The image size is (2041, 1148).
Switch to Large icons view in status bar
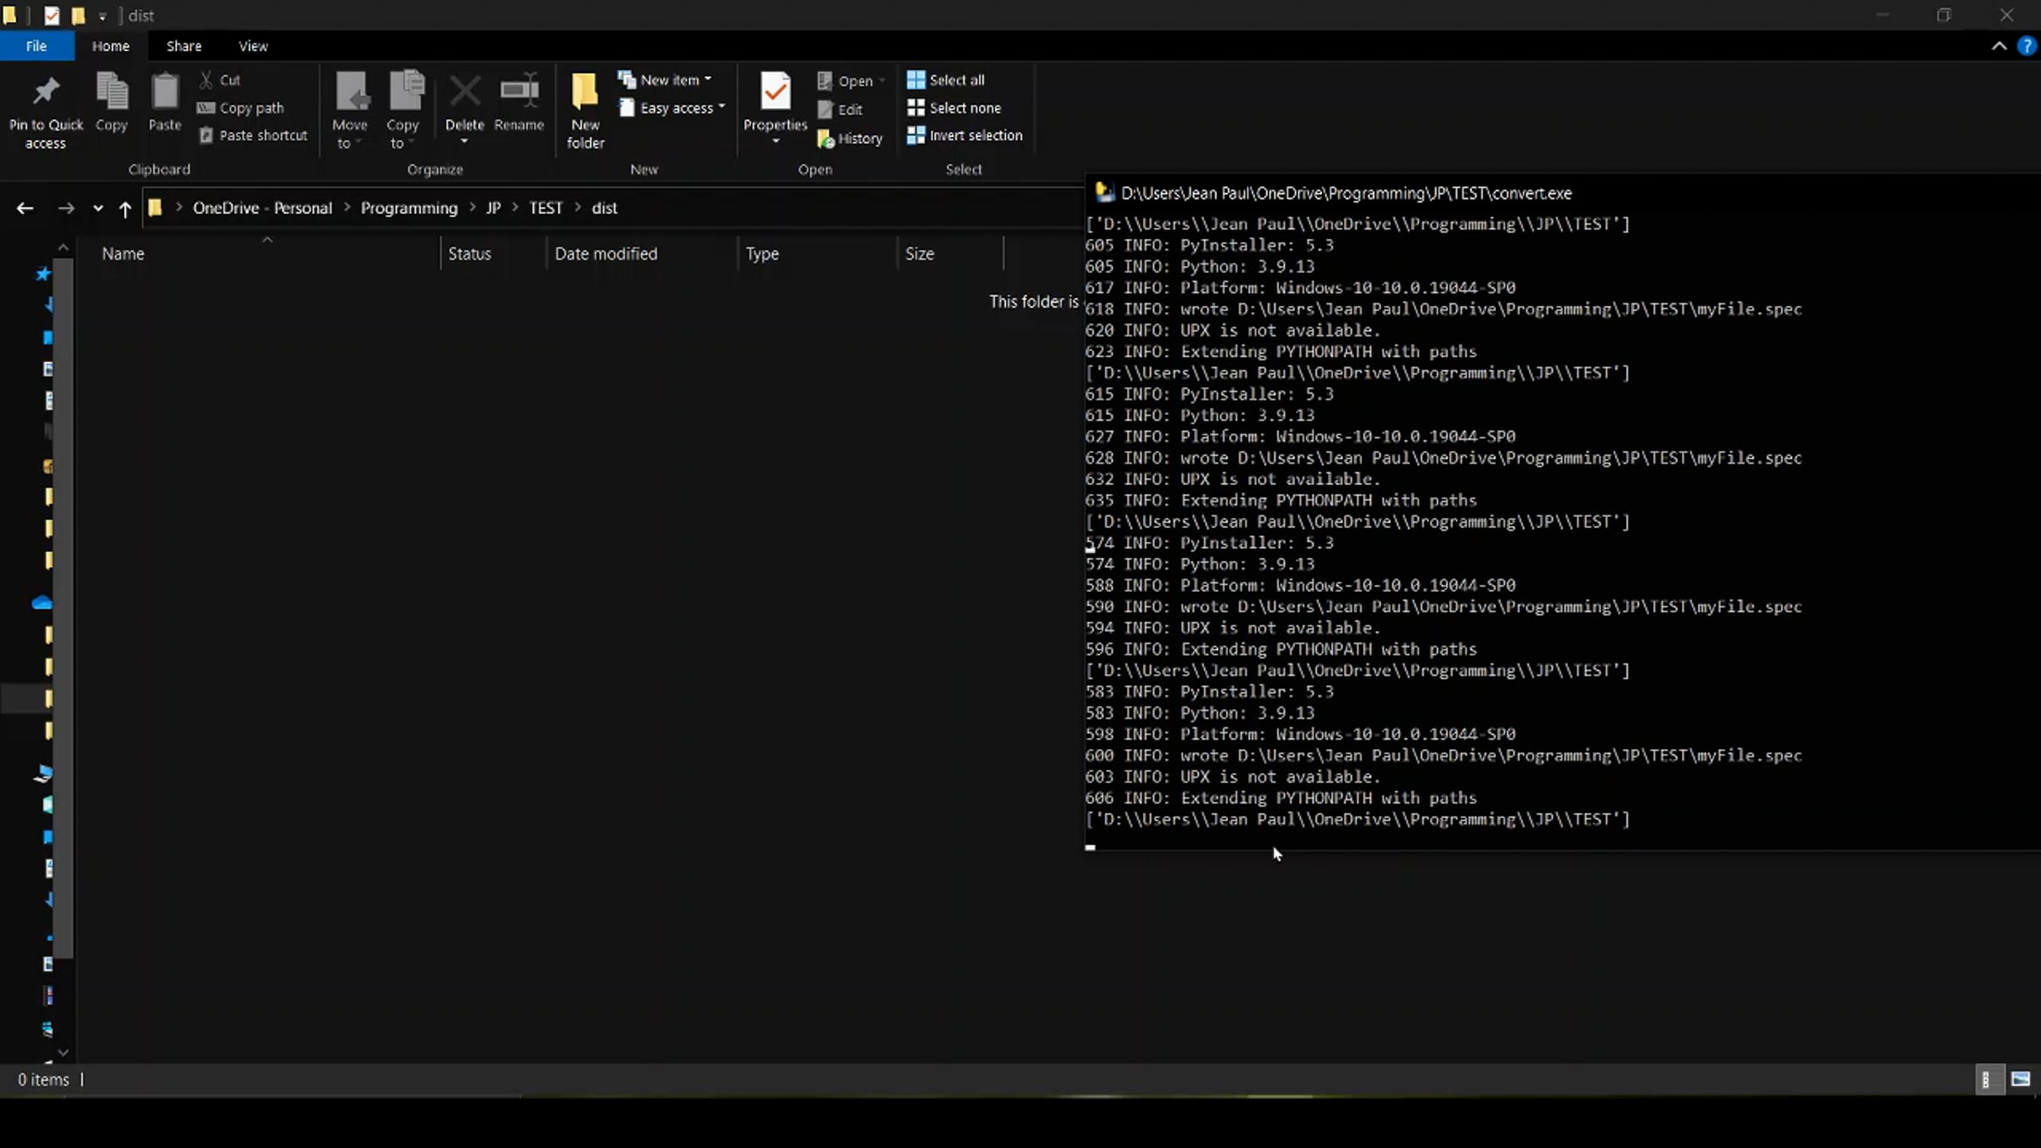click(2021, 1080)
